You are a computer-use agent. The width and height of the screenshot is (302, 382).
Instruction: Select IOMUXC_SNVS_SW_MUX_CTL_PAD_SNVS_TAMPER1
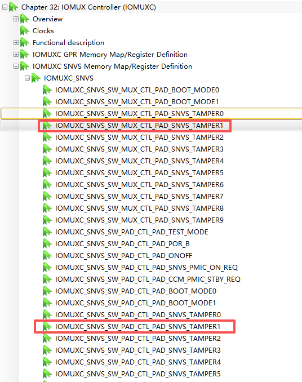coord(139,126)
